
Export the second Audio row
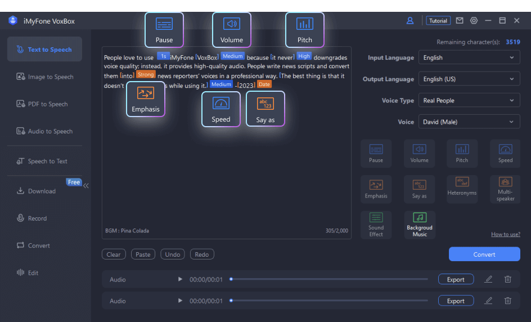click(456, 301)
